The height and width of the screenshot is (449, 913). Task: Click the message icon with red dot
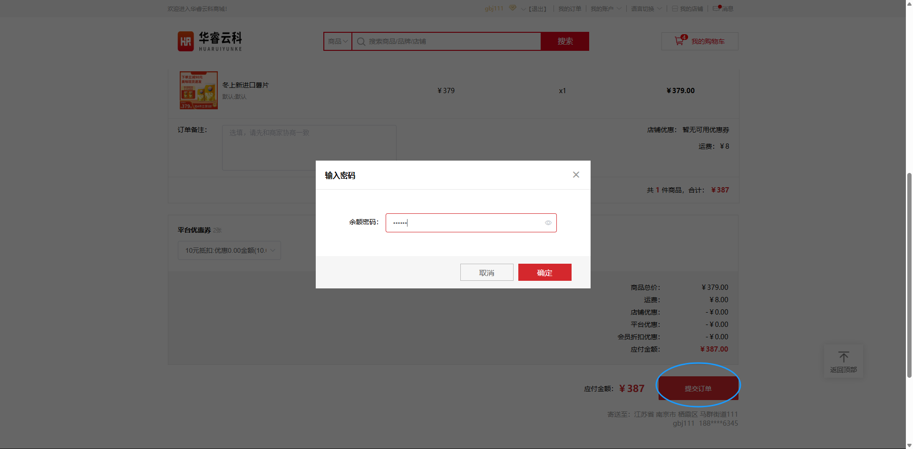coord(716,9)
